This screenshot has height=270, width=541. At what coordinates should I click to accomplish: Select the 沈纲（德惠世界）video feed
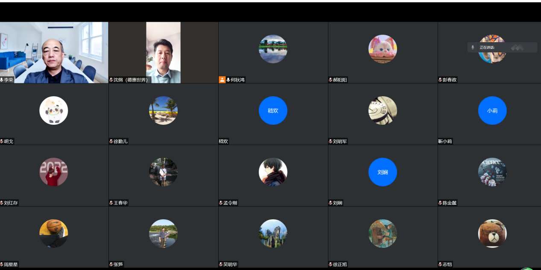coord(163,52)
